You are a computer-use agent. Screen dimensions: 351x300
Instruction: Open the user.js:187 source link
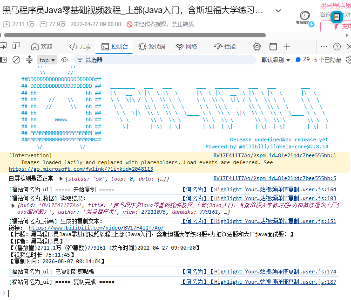(258, 282)
